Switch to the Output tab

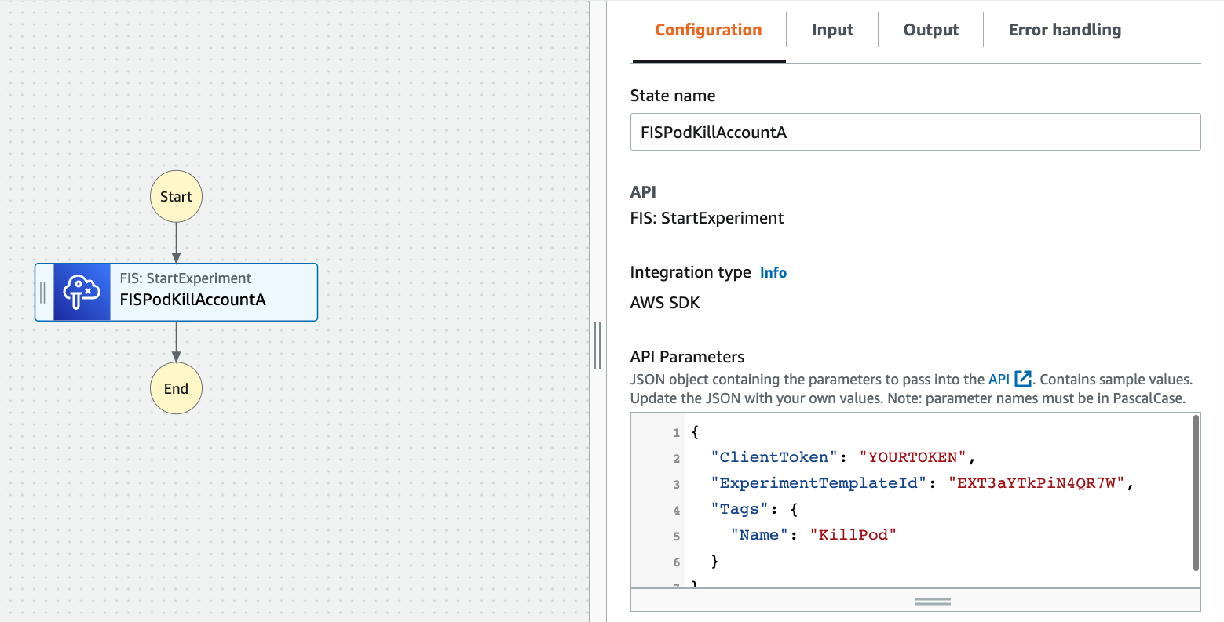click(930, 29)
